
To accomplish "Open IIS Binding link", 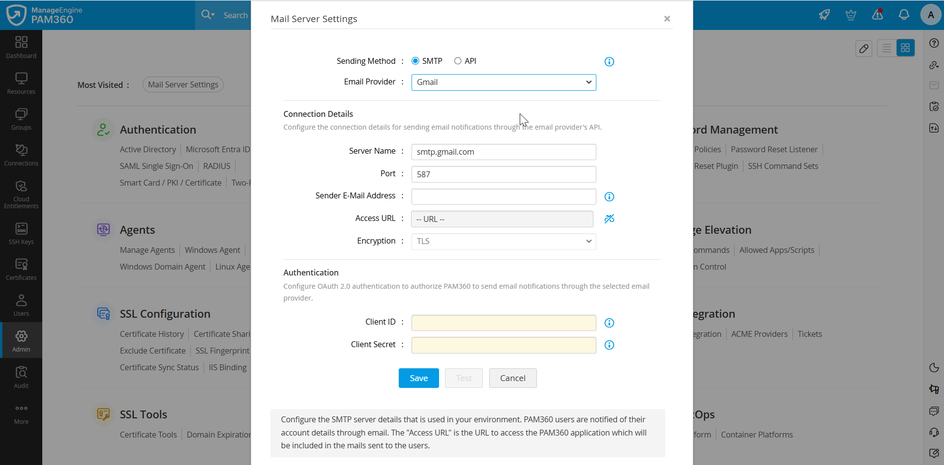I will 228,367.
